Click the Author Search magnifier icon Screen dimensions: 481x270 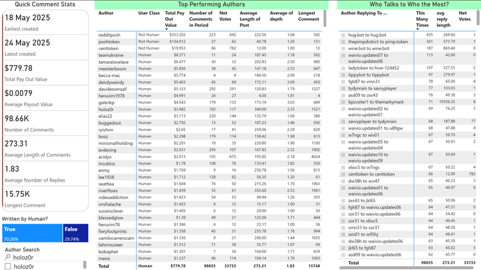(x=8, y=257)
